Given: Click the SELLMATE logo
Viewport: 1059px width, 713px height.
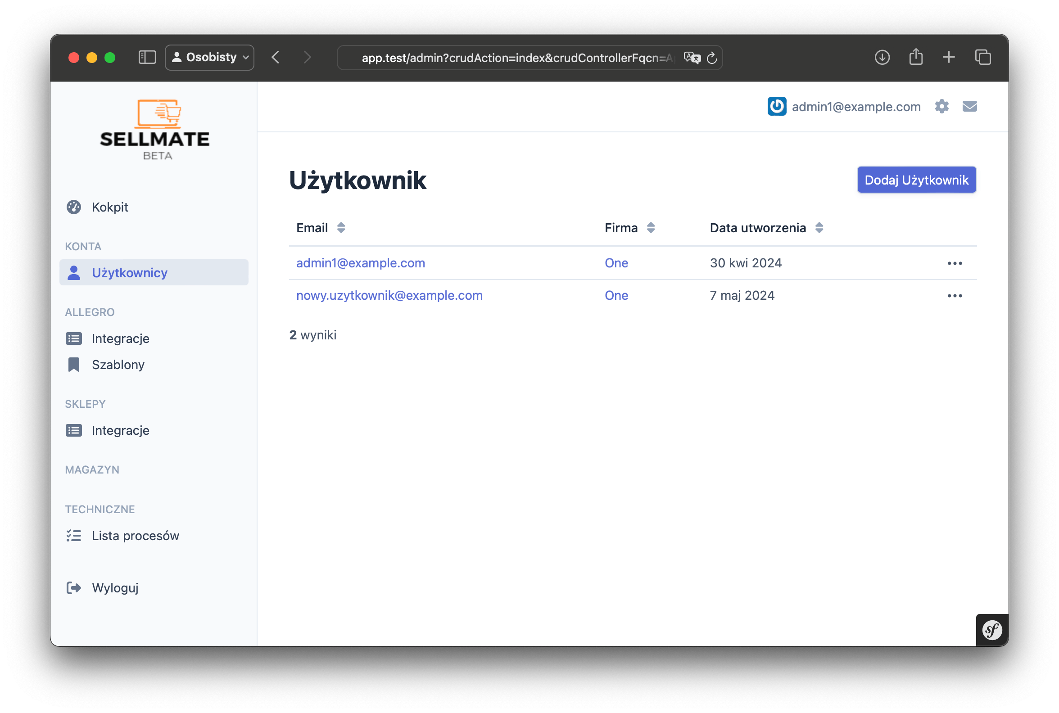Looking at the screenshot, I should (155, 130).
